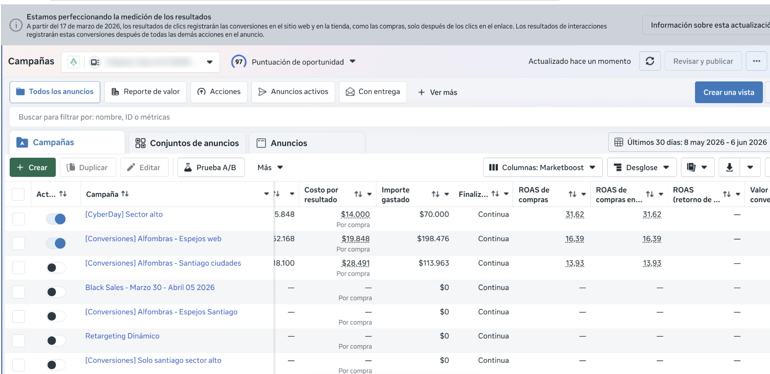Screen dimensions: 770x374
Task: Turn on the Retargeting Dinámico campaign
Action: (x=56, y=341)
